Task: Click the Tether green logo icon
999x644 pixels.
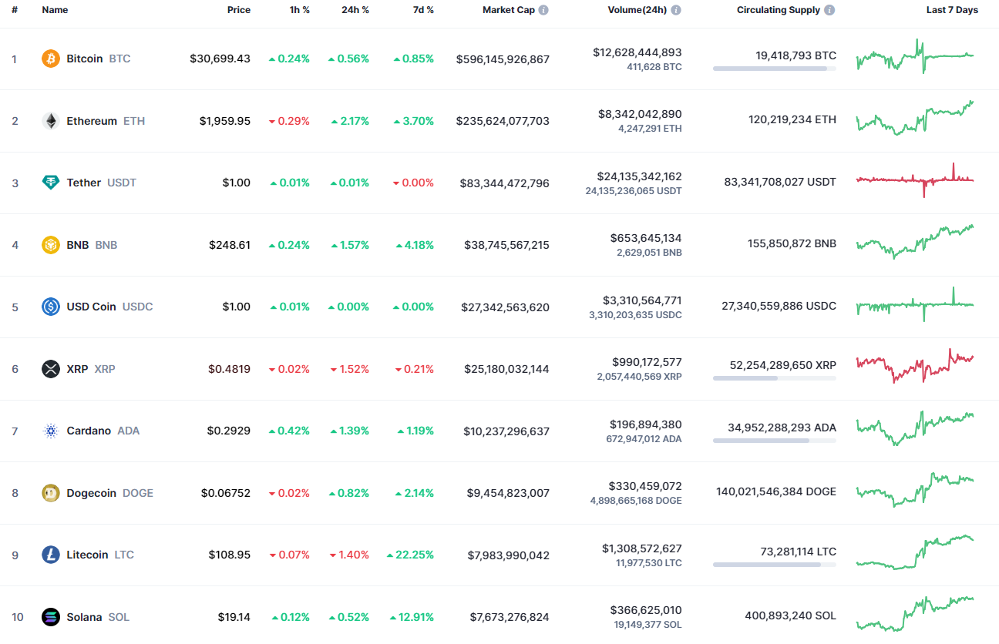Action: tap(51, 183)
